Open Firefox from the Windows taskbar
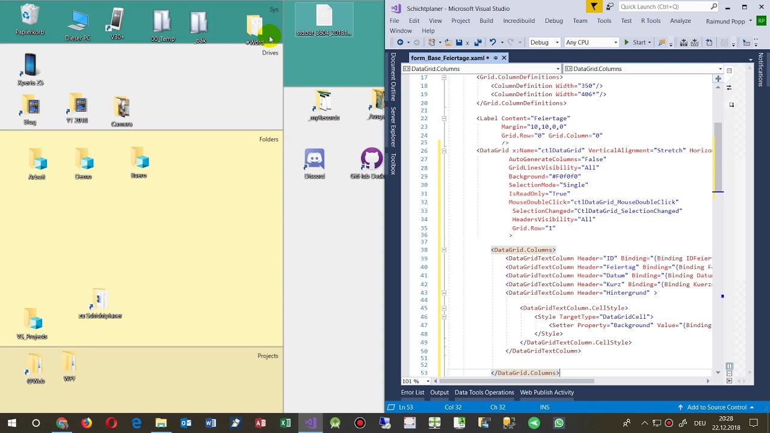The image size is (770, 433). (87, 423)
